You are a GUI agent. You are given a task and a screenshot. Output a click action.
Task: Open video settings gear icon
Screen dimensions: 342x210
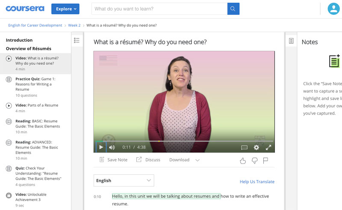point(256,147)
